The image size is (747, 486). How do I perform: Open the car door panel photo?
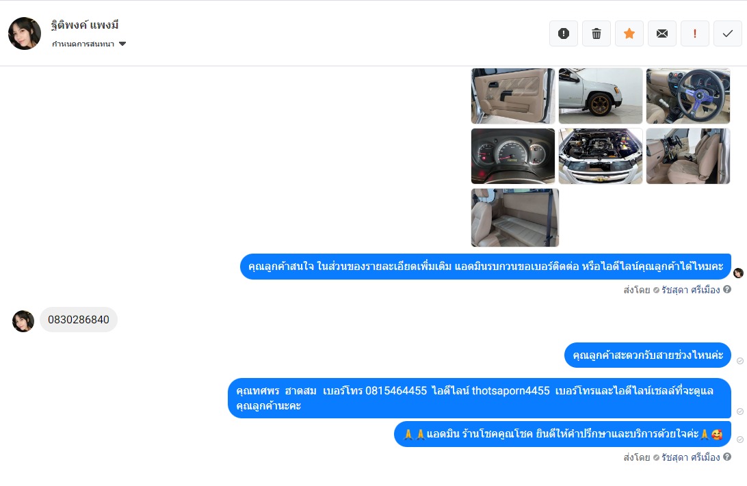coord(513,96)
